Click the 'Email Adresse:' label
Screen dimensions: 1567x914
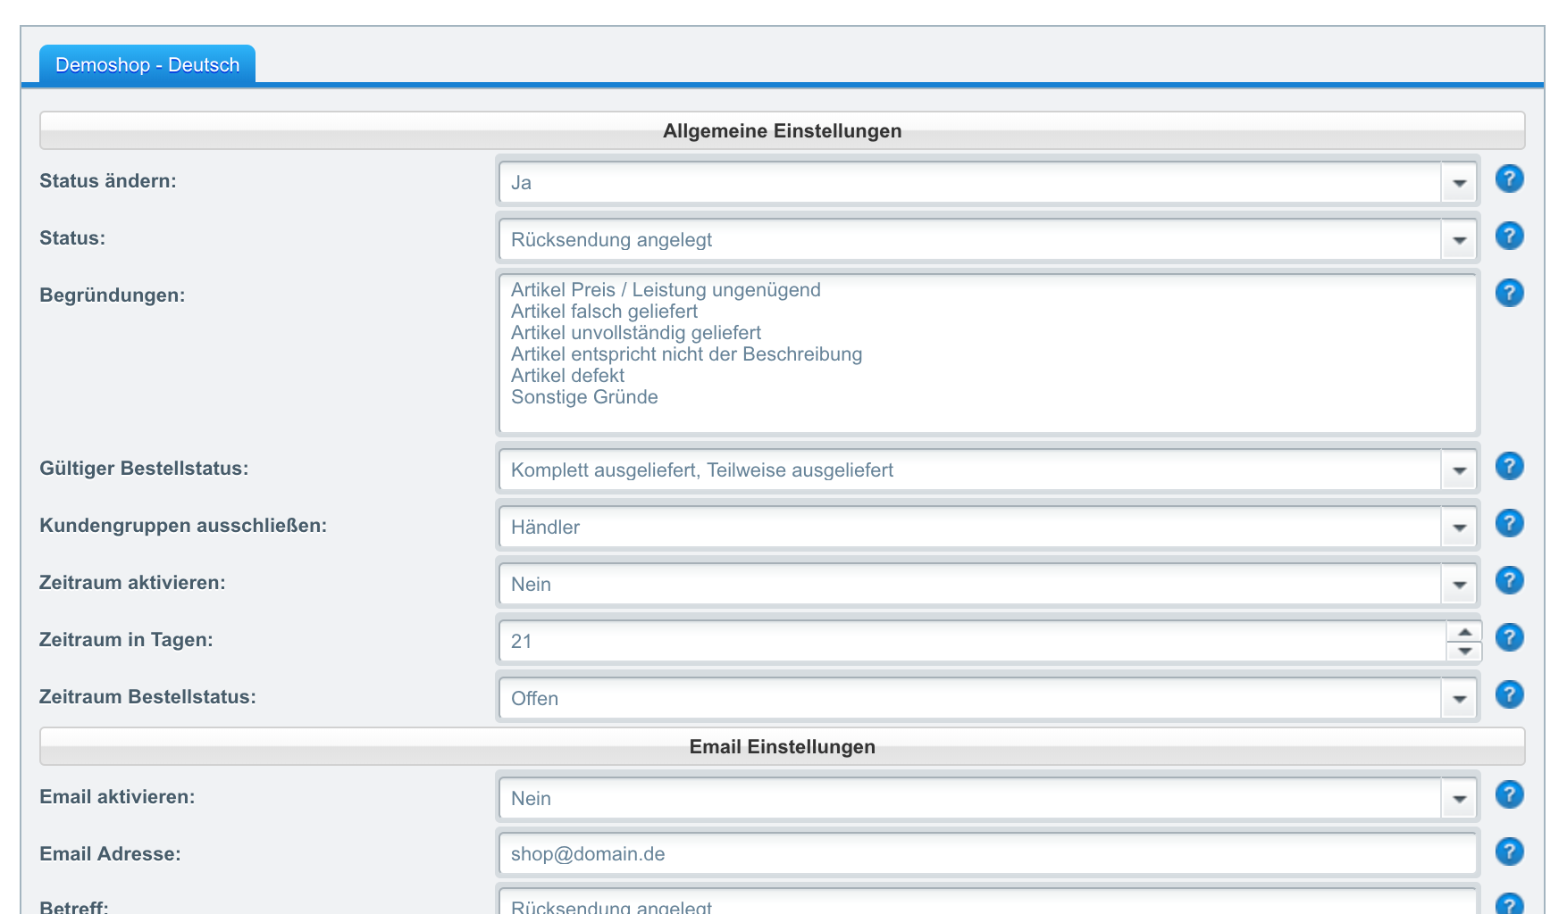(x=110, y=854)
